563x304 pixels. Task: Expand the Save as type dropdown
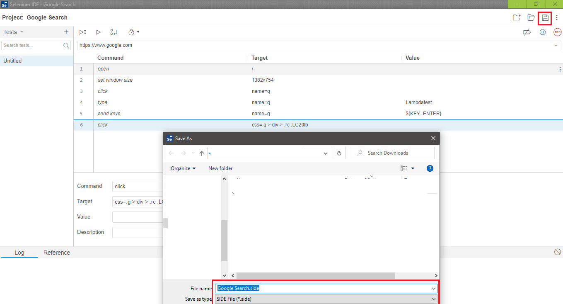[x=433, y=299]
